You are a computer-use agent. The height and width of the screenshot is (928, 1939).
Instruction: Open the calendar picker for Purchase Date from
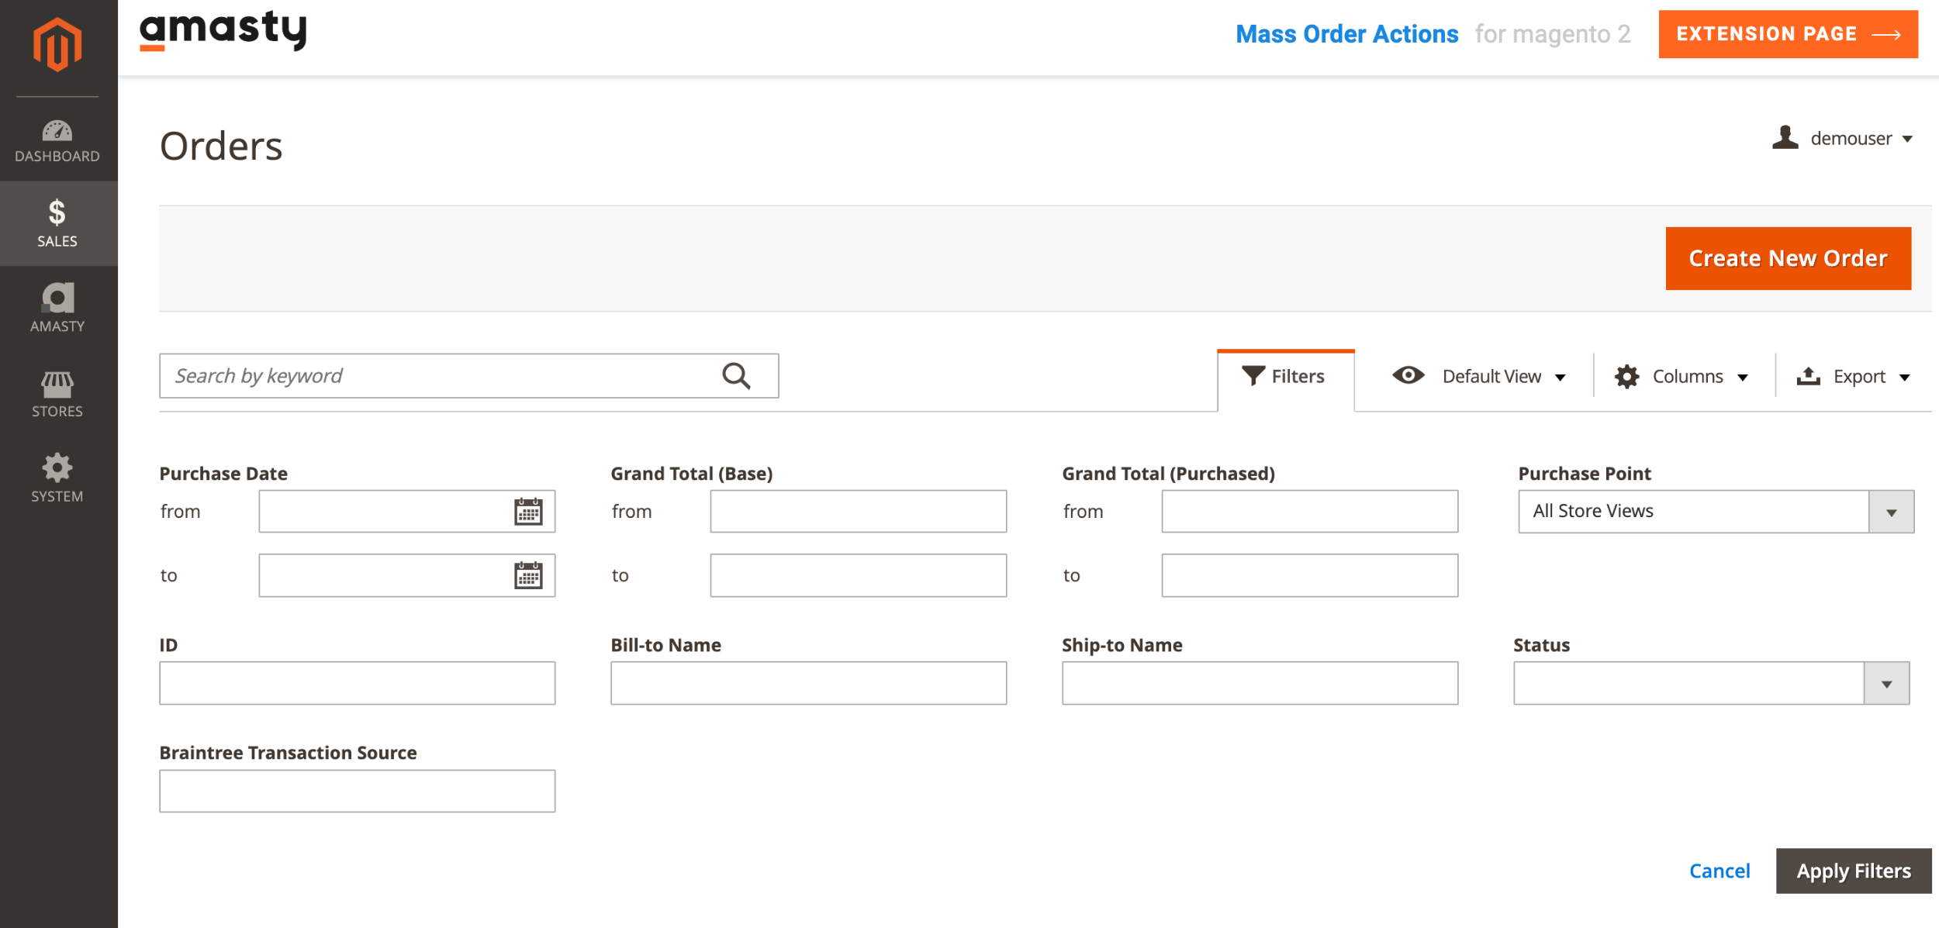coord(528,511)
